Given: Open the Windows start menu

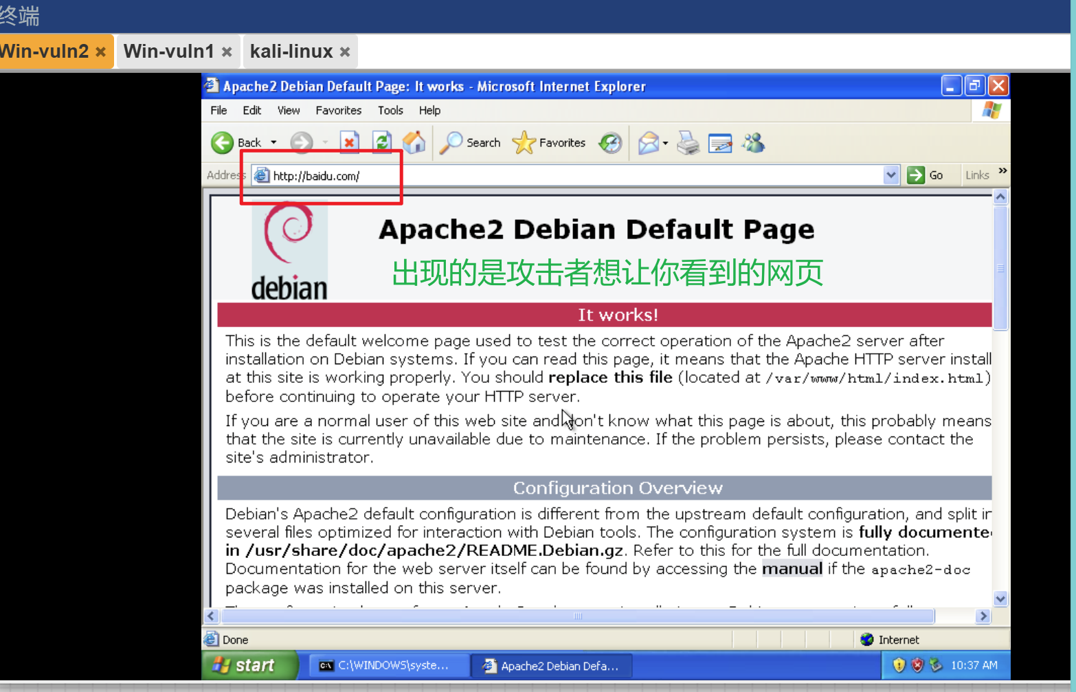Looking at the screenshot, I should click(250, 665).
